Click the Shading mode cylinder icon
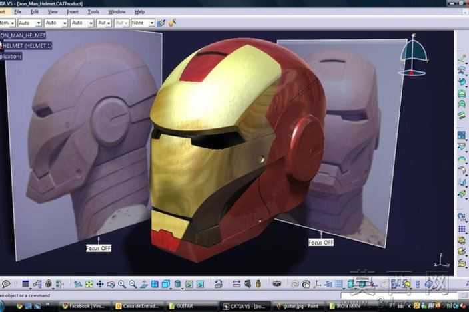Screen dimensions: 469x312 (x=177, y=283)
